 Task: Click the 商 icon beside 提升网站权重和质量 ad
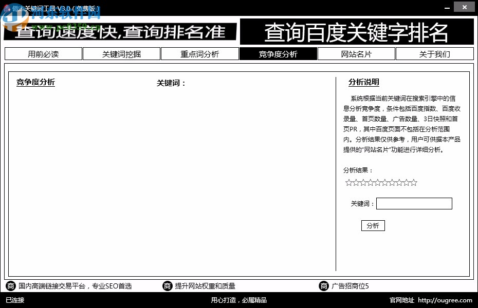tap(168, 285)
